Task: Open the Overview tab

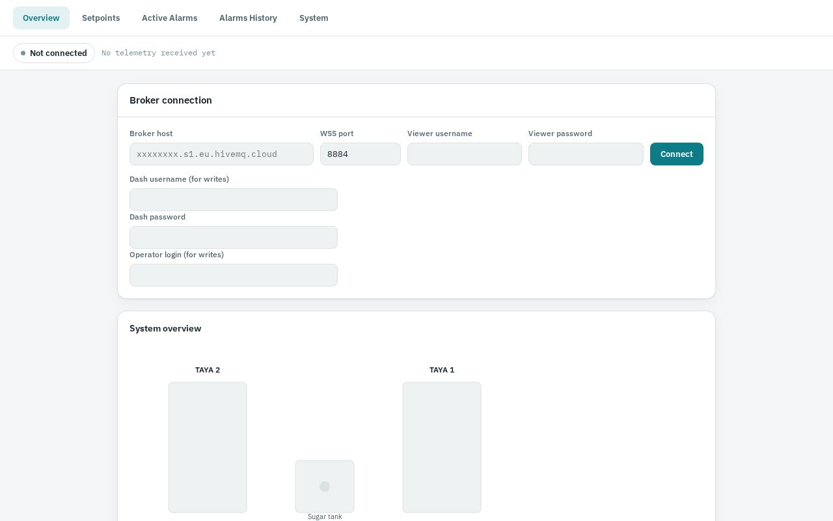Action: 41,18
